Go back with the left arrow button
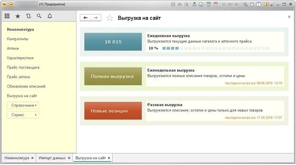 [85, 18]
